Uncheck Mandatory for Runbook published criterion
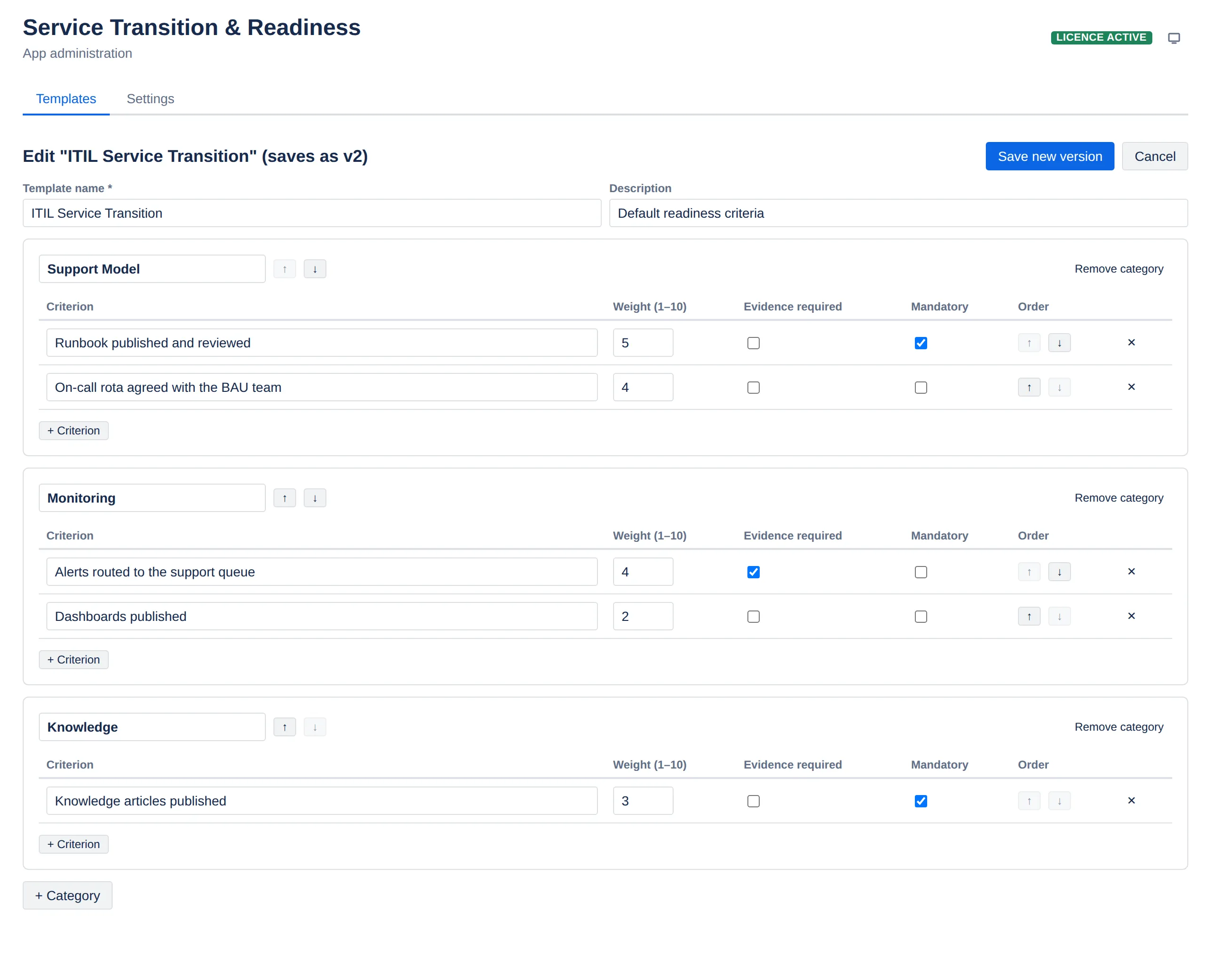Image resolution: width=1211 pixels, height=955 pixels. [921, 343]
